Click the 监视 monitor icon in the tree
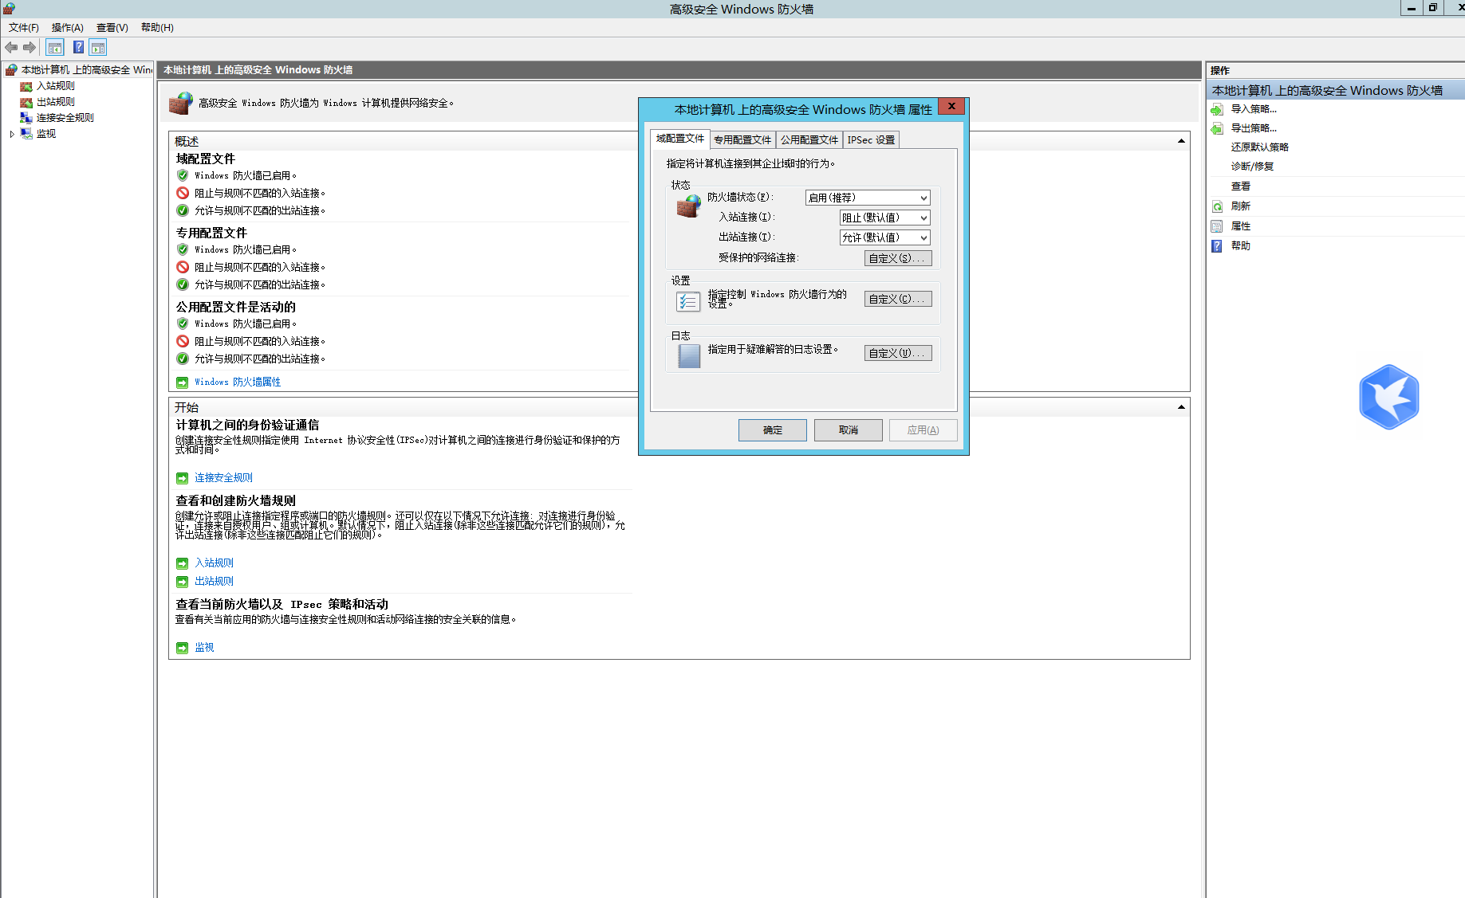Viewport: 1465px width, 898px height. [26, 134]
